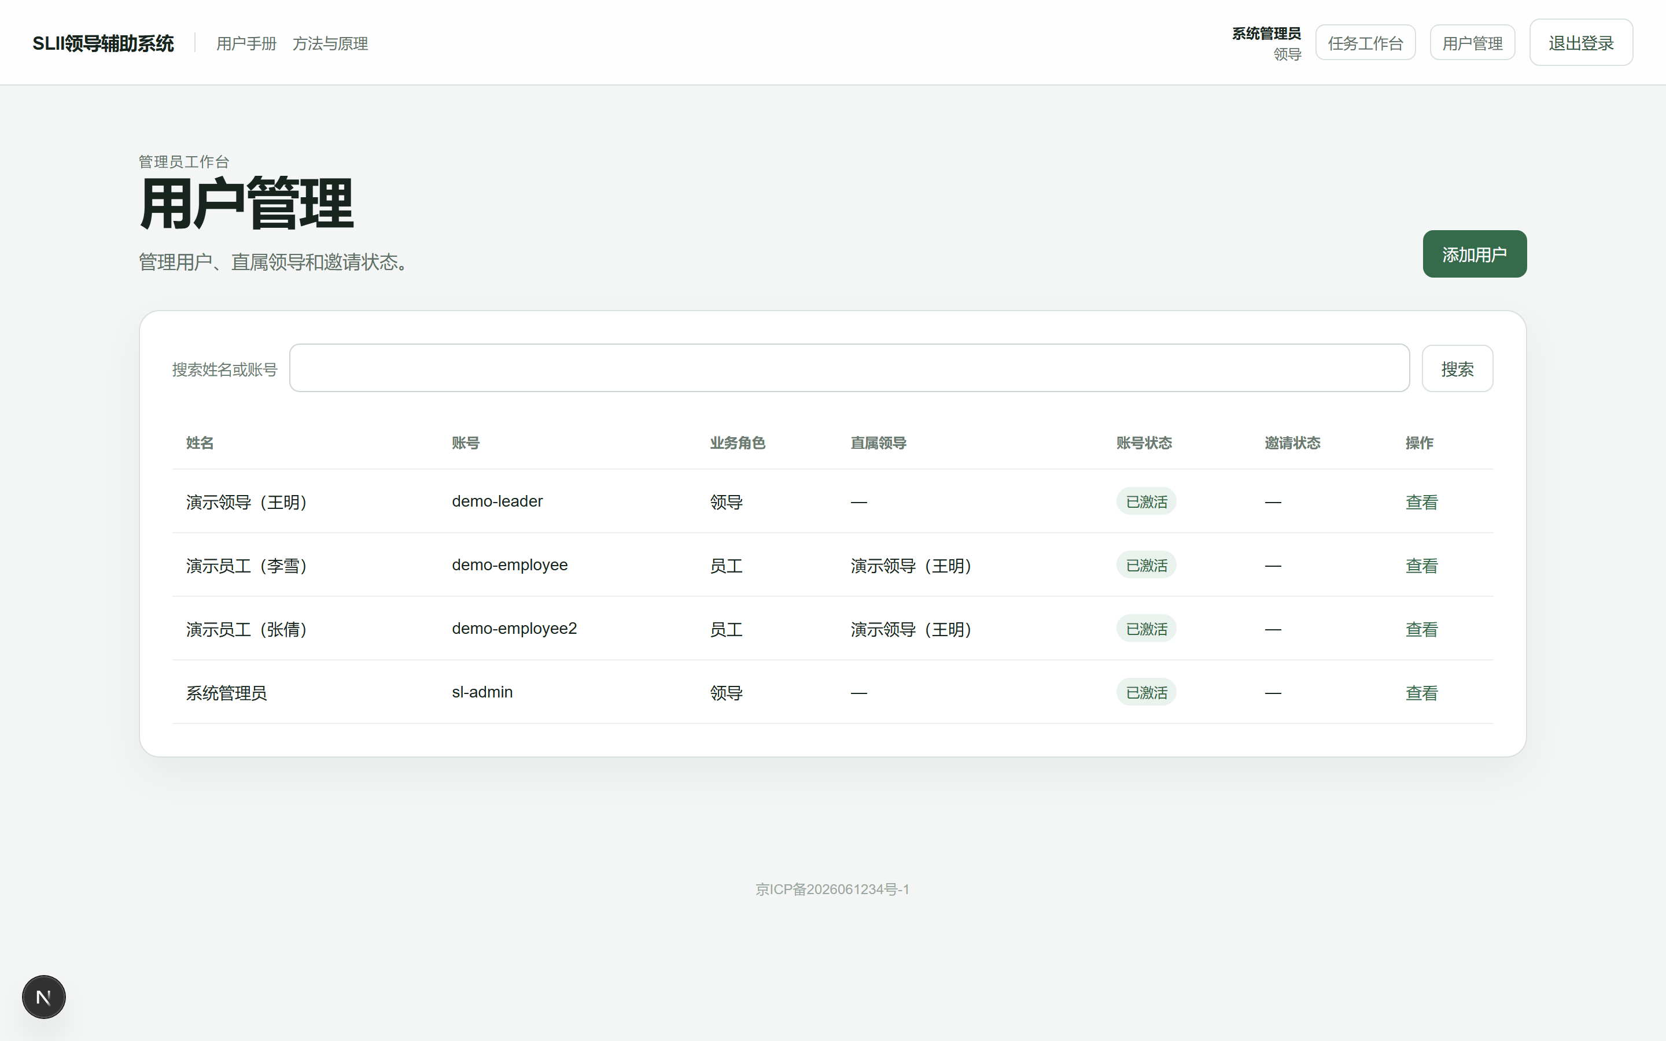Click the 已激活 badge in demo-employee row
This screenshot has width=1666, height=1041.
pyautogui.click(x=1146, y=564)
